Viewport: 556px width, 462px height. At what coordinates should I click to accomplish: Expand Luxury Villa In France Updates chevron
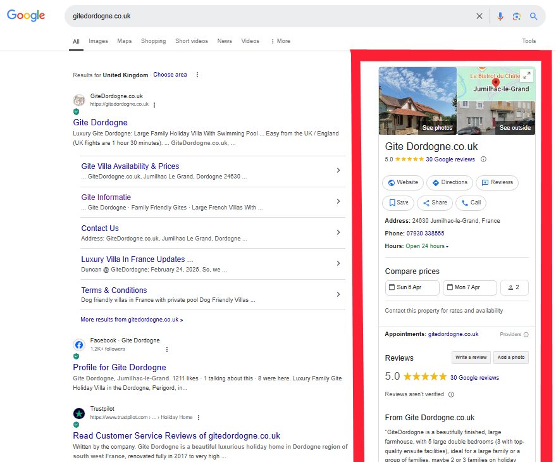[338, 263]
